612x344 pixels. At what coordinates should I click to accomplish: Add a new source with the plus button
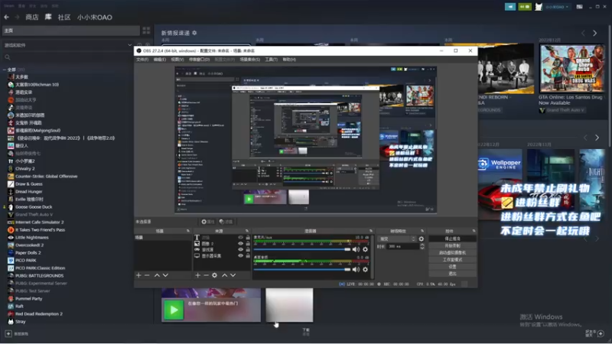pos(197,275)
